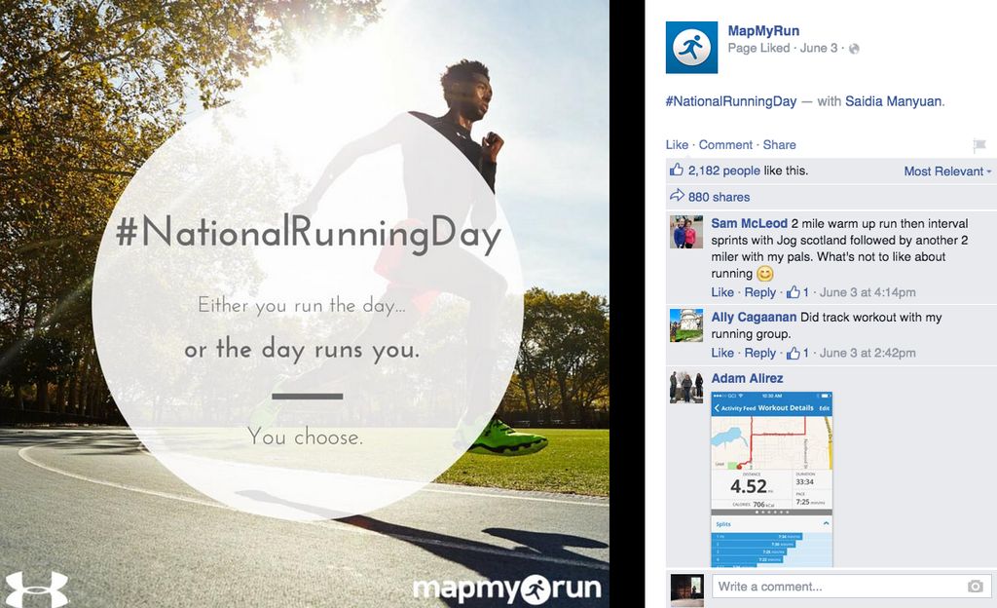Screen dimensions: 997x608
Task: Open the June 3 post timestamp
Action: pyautogui.click(x=818, y=49)
